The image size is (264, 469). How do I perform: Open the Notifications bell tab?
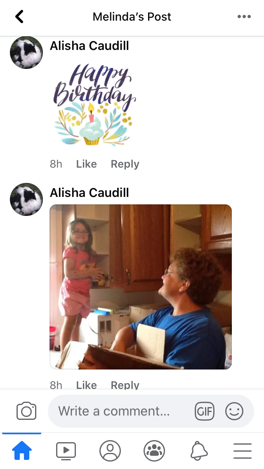tap(198, 450)
